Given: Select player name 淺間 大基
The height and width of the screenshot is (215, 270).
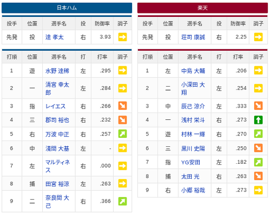Looking at the screenshot, I should pos(57,149).
